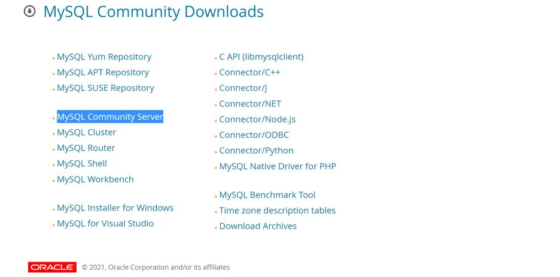Click the 2021 Oracle Corporation copyright text

coord(156,267)
